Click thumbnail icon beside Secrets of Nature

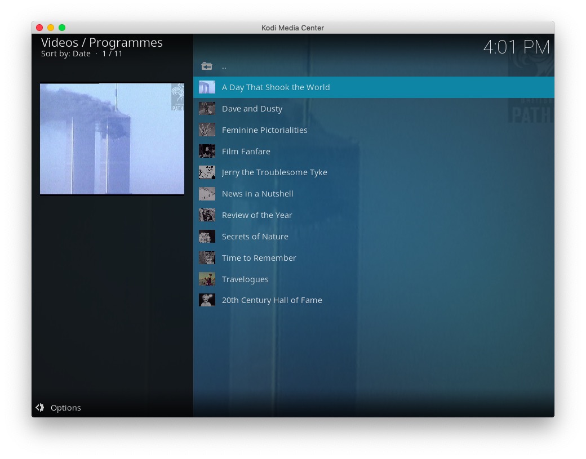point(207,237)
